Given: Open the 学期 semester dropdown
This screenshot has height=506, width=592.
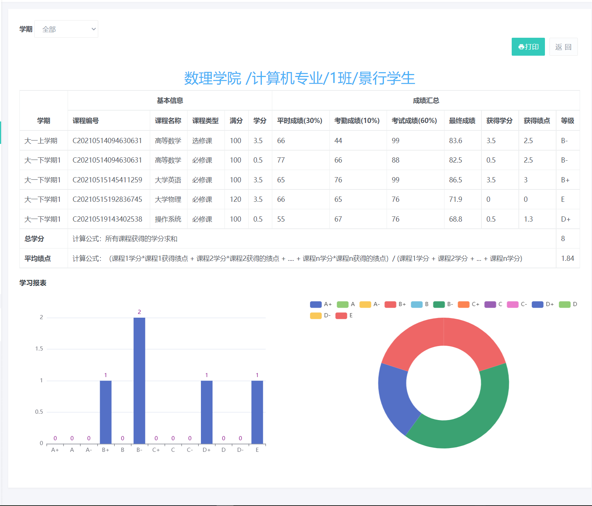Looking at the screenshot, I should click(x=66, y=29).
